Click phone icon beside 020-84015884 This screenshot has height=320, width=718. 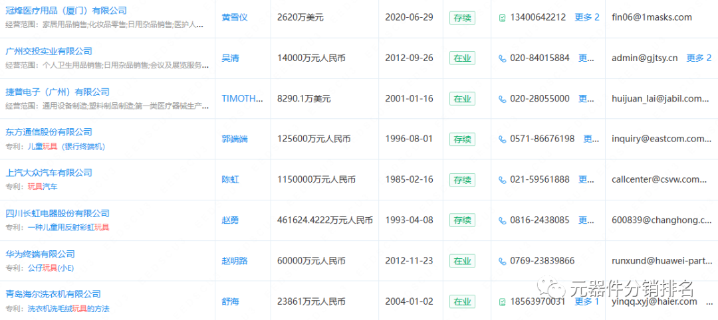(x=503, y=58)
